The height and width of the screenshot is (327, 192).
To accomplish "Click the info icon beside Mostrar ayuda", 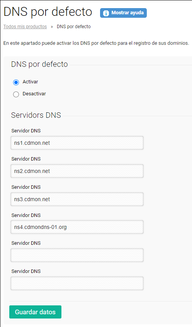I will point(106,13).
